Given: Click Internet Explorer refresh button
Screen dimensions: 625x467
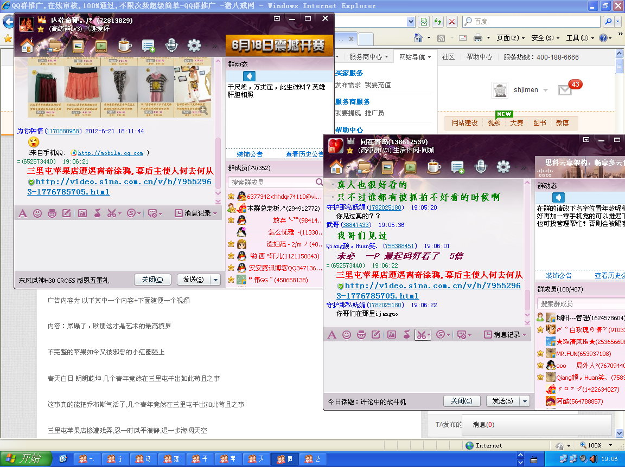Looking at the screenshot, I should point(438,22).
